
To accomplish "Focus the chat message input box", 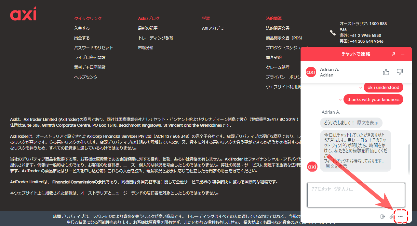I will pos(356,195).
